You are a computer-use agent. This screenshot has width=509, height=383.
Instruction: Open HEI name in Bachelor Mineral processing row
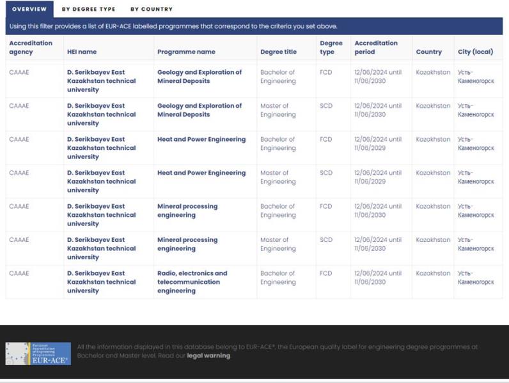pyautogui.click(x=101, y=215)
